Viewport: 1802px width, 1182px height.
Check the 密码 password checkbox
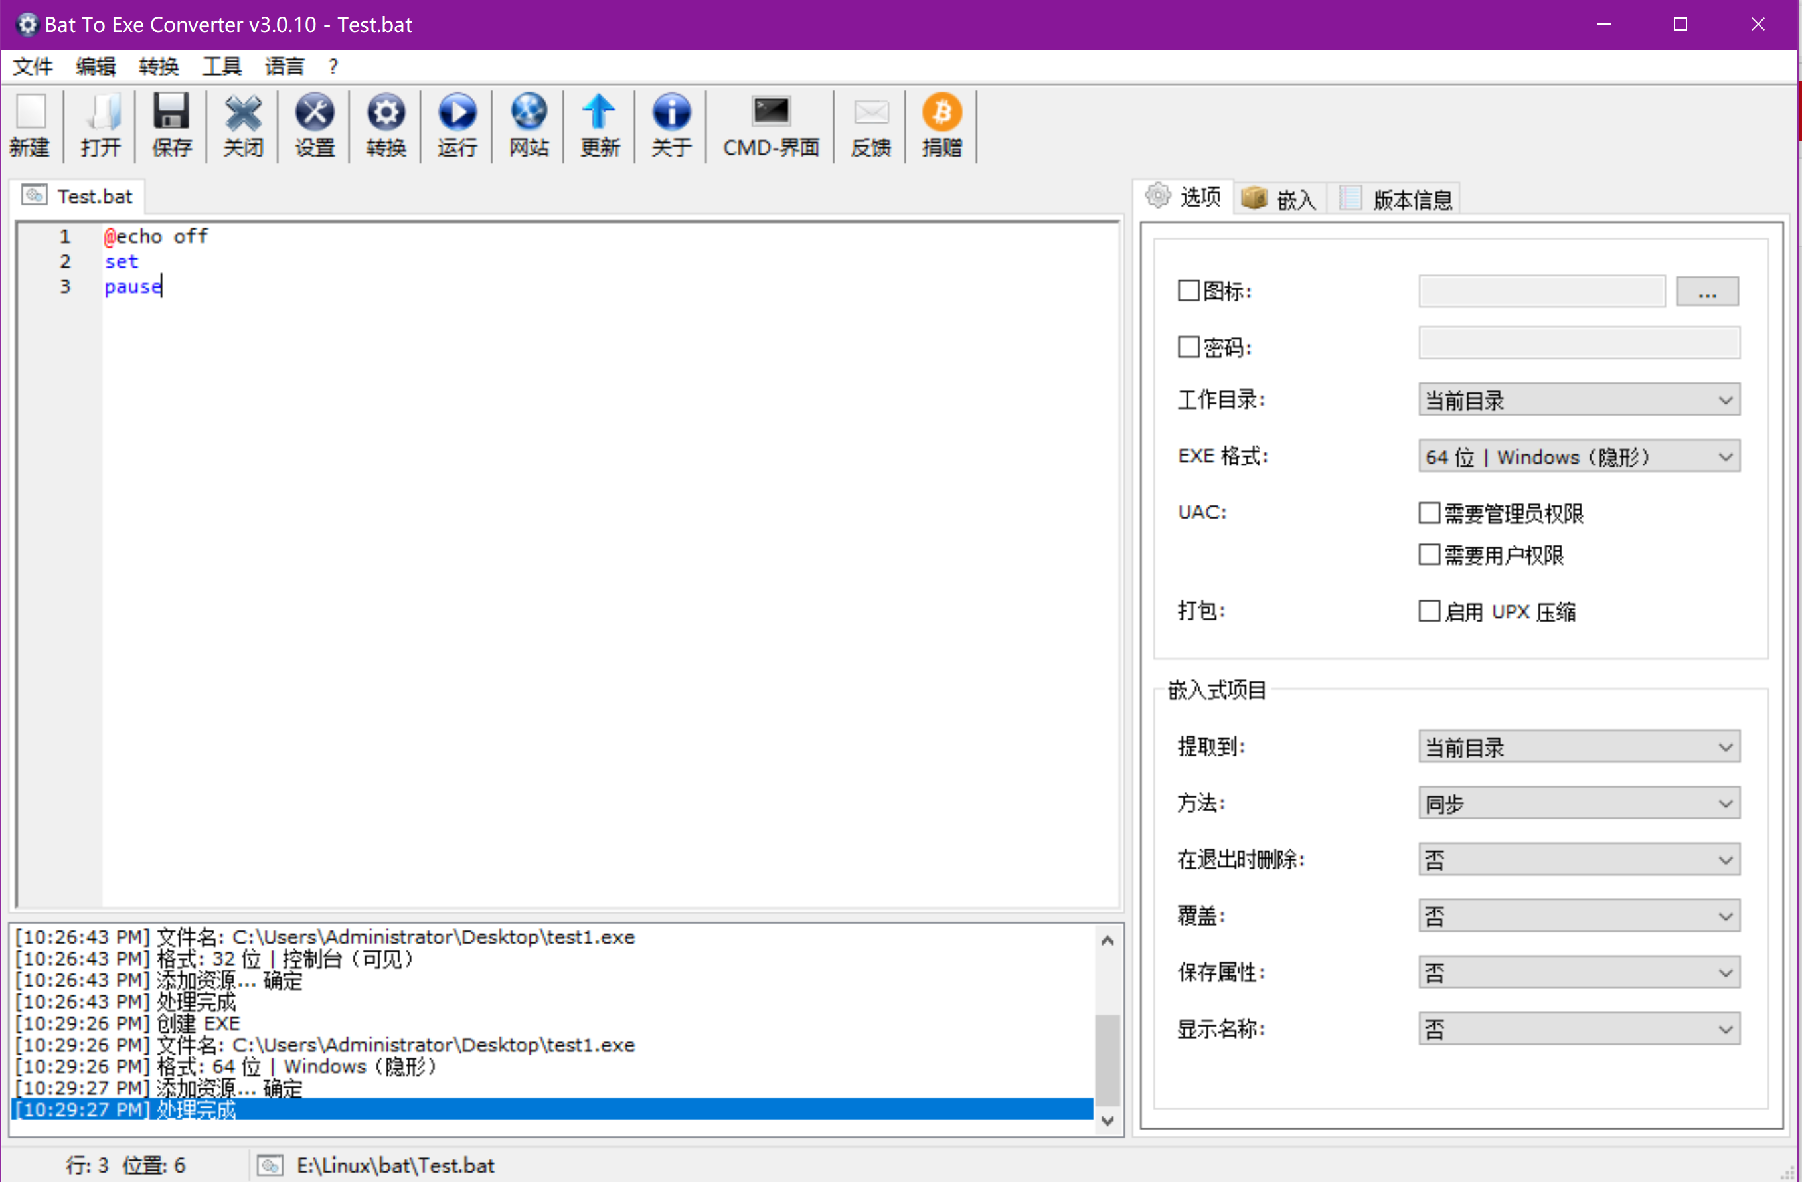click(1187, 347)
